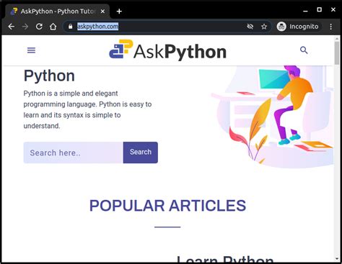342x264 pixels.
Task: Bookmark this page with the star icon
Action: [x=264, y=27]
